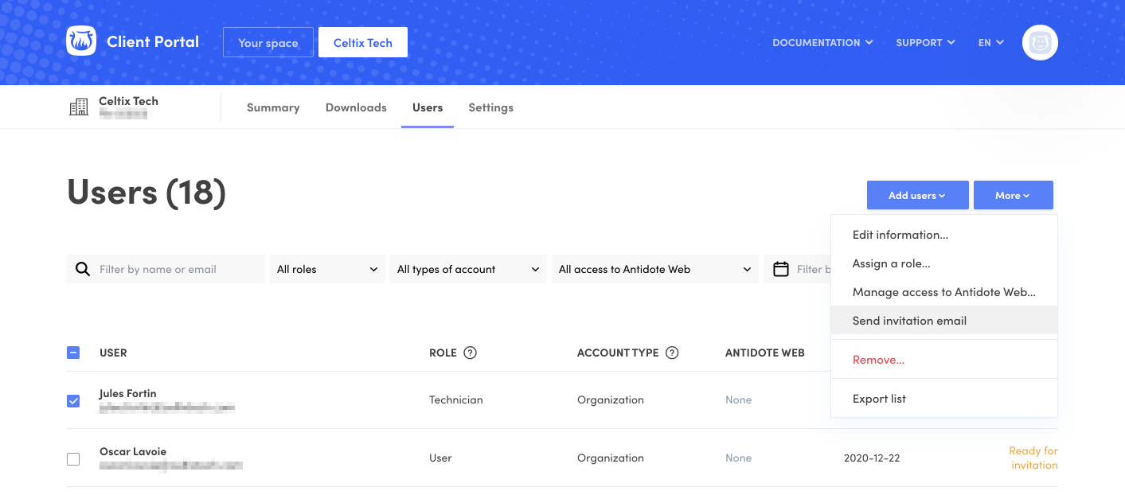Click the ACCOUNT TYPE column header label
The image size is (1125, 495).
point(618,353)
